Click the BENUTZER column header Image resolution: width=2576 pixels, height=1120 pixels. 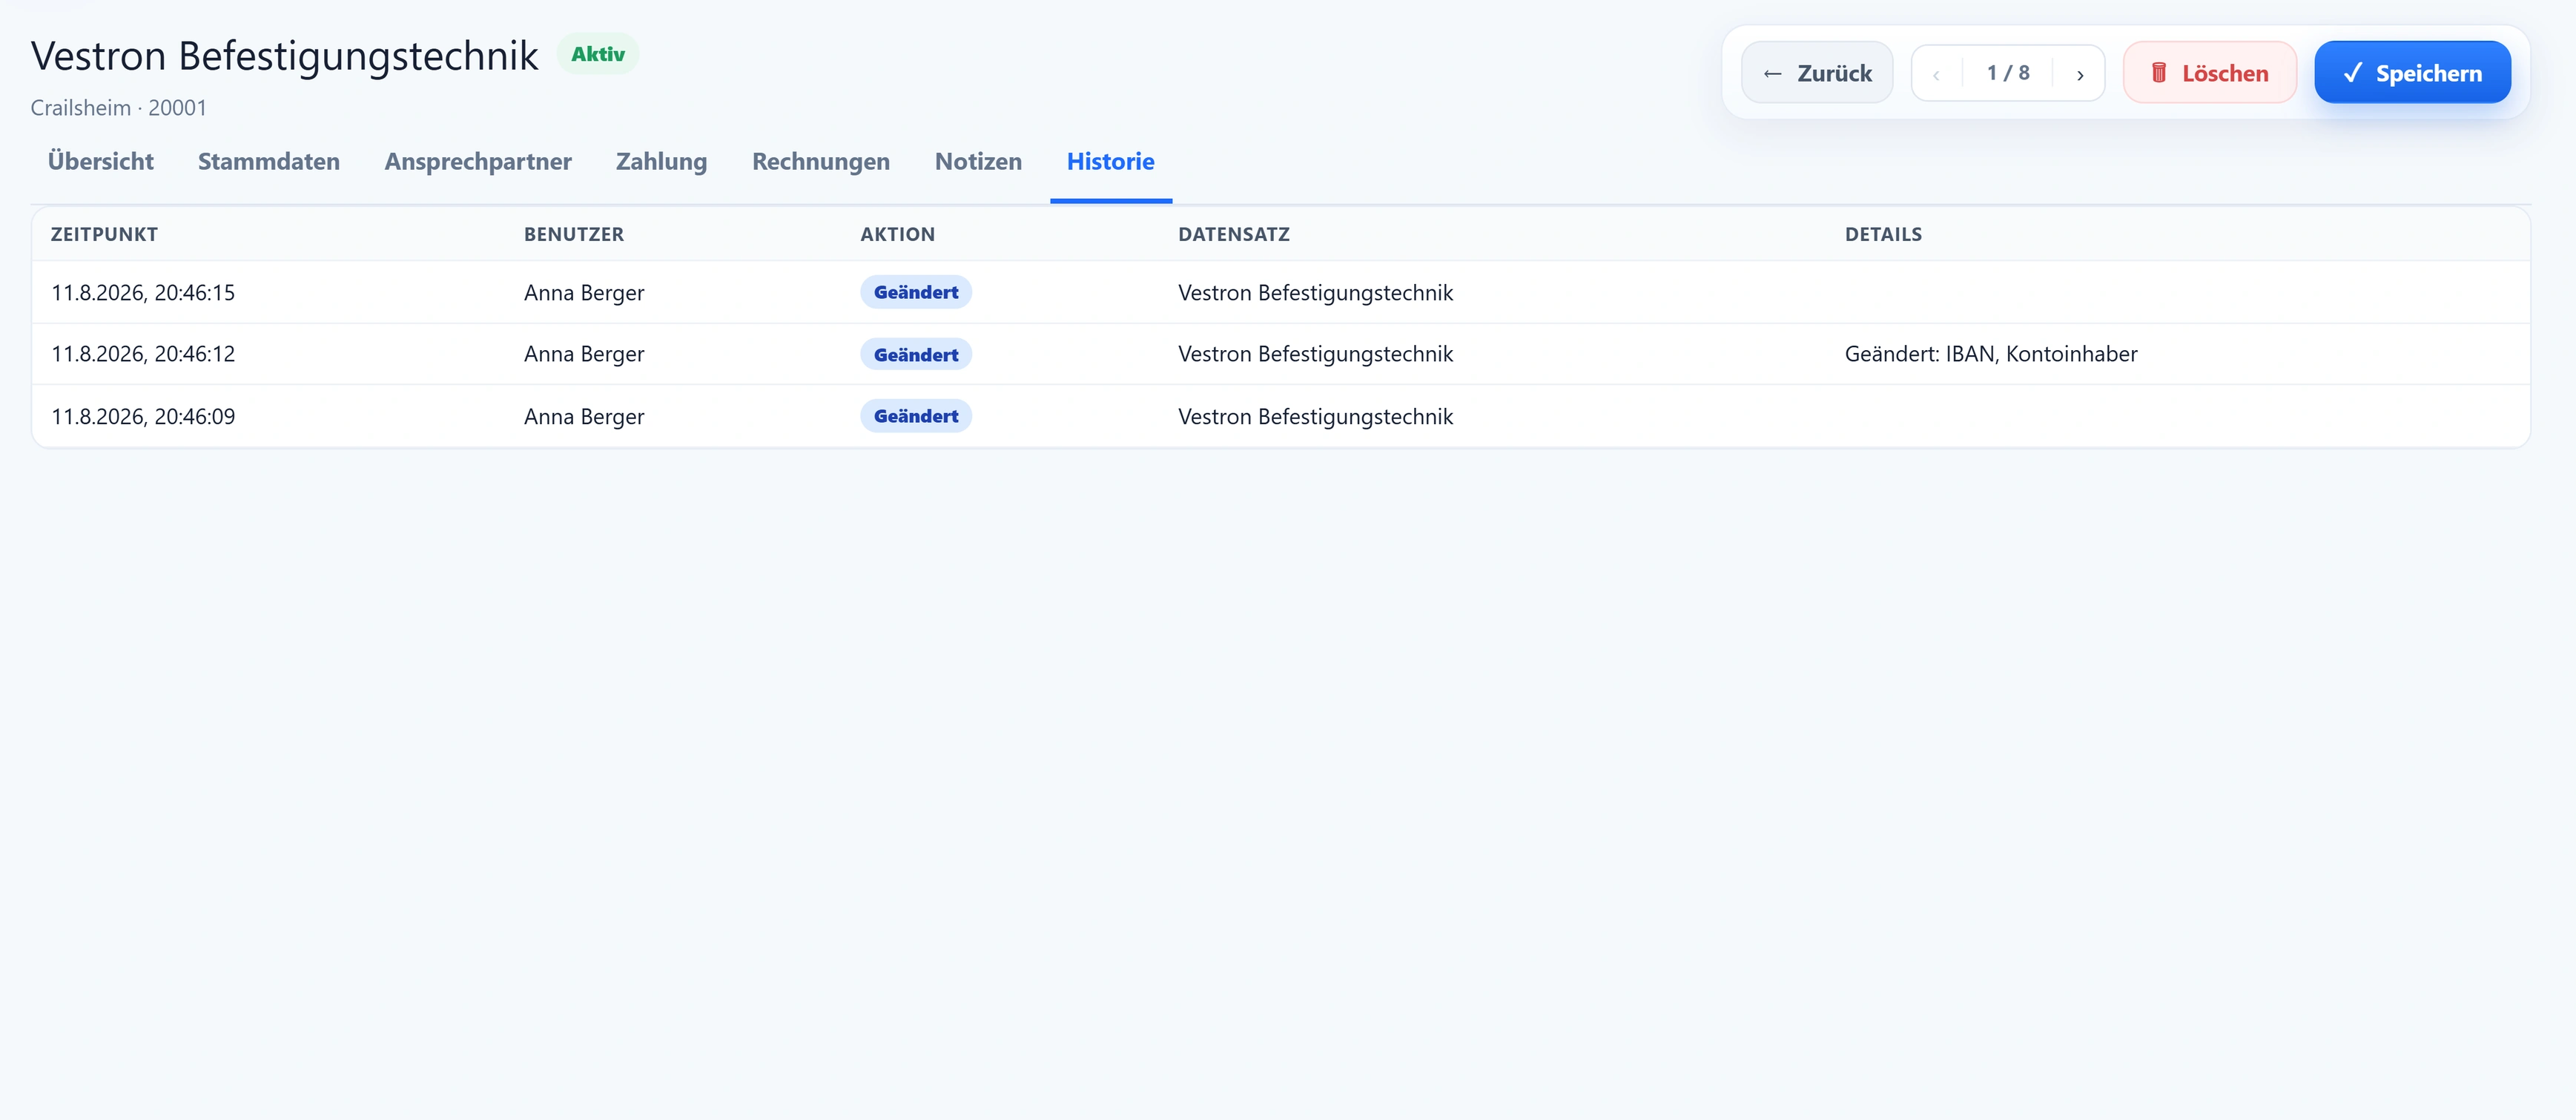tap(574, 235)
